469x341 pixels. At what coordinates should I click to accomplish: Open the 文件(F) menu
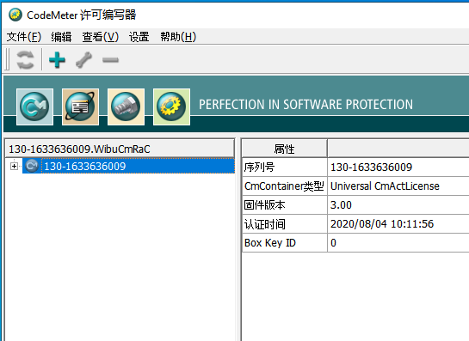(x=24, y=37)
